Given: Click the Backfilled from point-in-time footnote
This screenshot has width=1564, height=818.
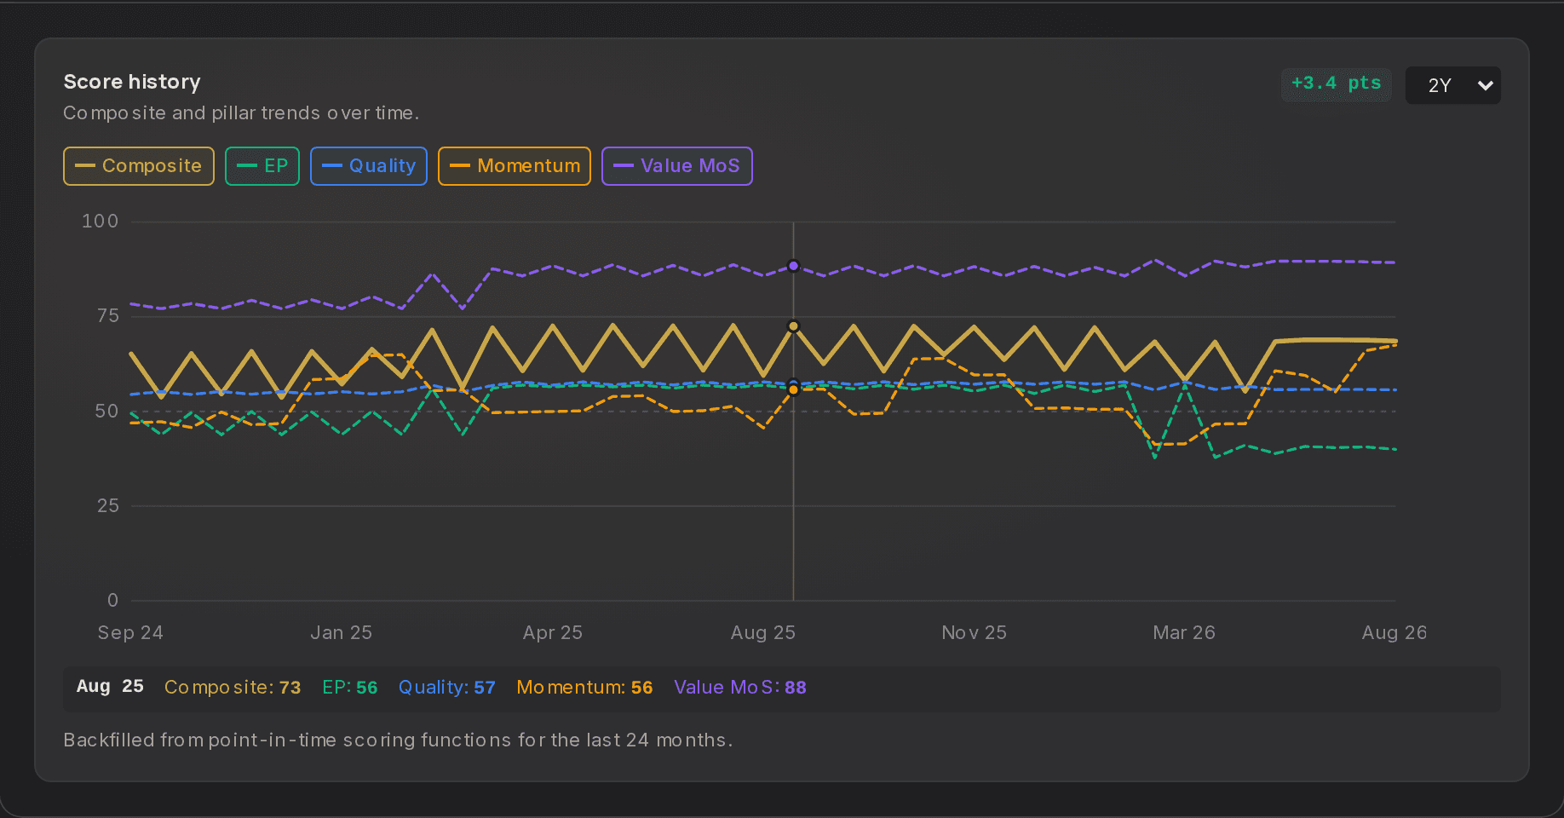Looking at the screenshot, I should pos(398,740).
